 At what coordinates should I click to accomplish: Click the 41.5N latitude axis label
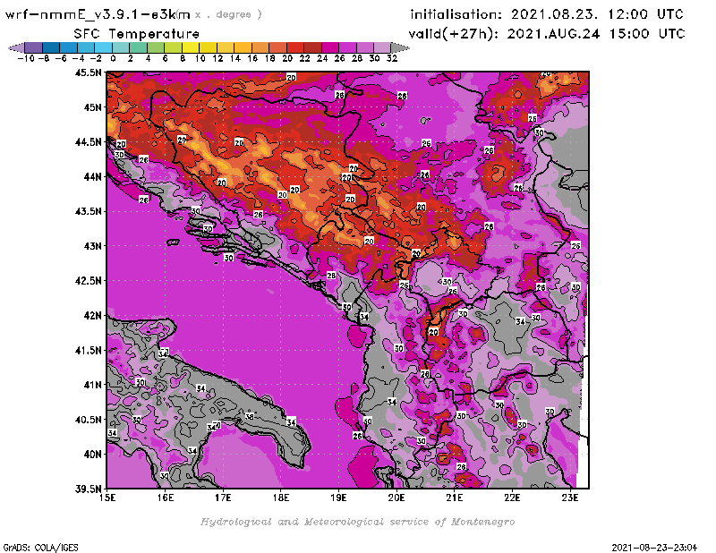click(x=88, y=350)
